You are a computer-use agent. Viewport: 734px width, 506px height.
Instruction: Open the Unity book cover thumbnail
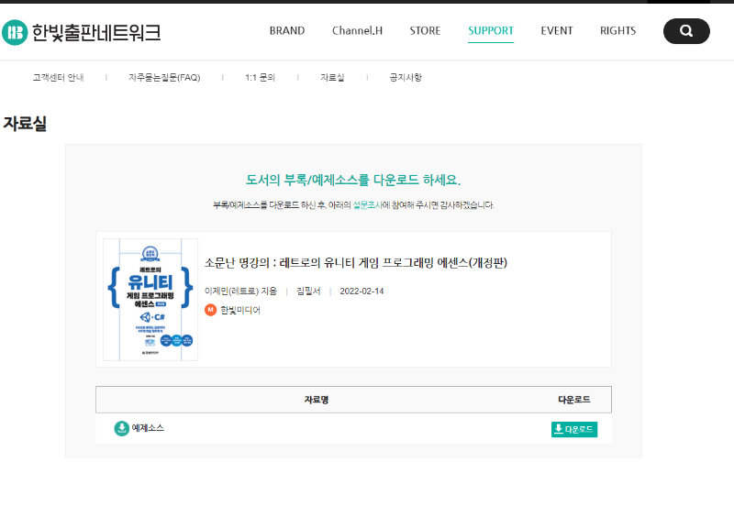point(150,300)
